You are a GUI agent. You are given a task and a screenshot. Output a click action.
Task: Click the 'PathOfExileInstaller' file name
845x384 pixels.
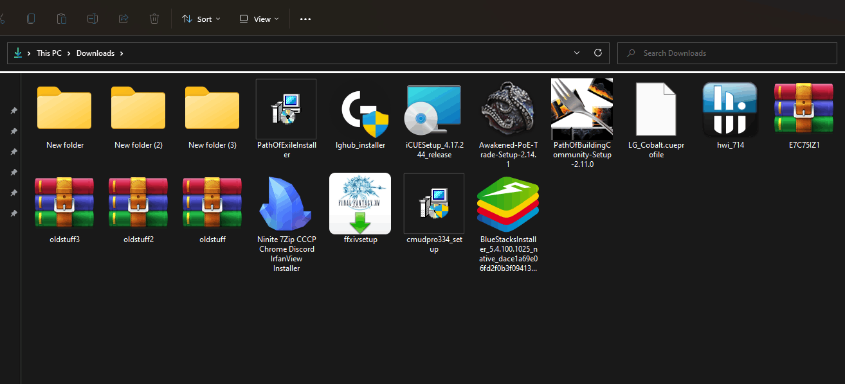286,150
